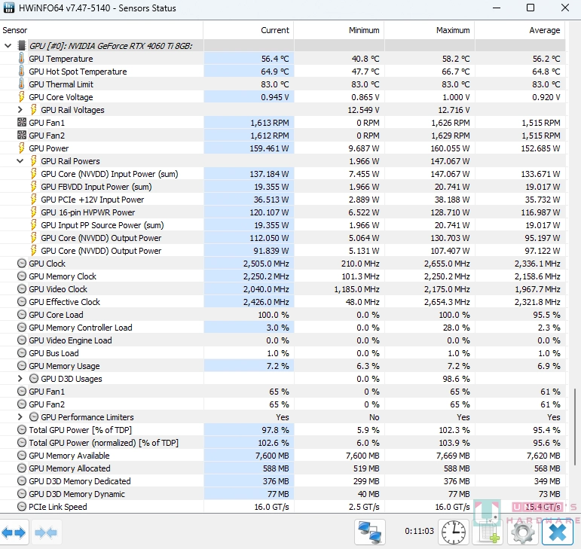Click the Maximum column header
The width and height of the screenshot is (581, 549).
click(x=430, y=30)
